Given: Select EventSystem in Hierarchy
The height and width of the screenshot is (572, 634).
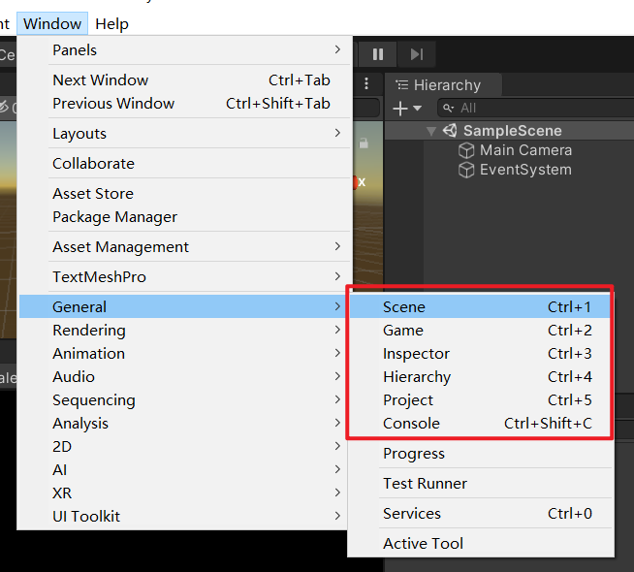Looking at the screenshot, I should coord(525,170).
